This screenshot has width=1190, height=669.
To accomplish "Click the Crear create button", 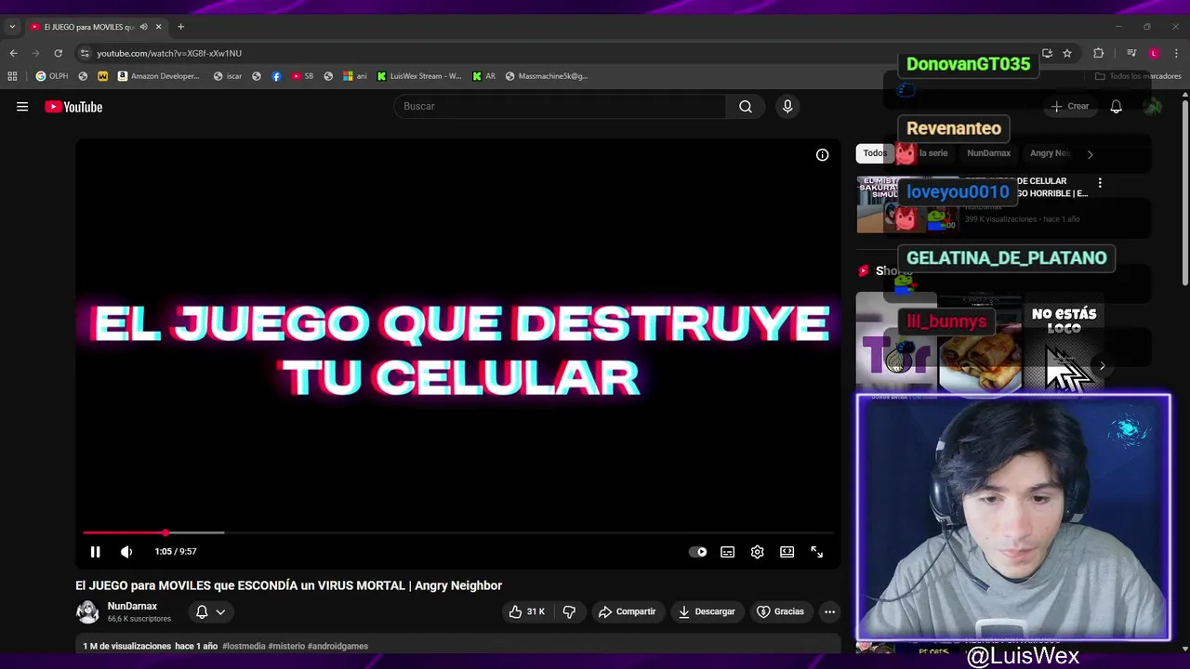I will [x=1069, y=107].
